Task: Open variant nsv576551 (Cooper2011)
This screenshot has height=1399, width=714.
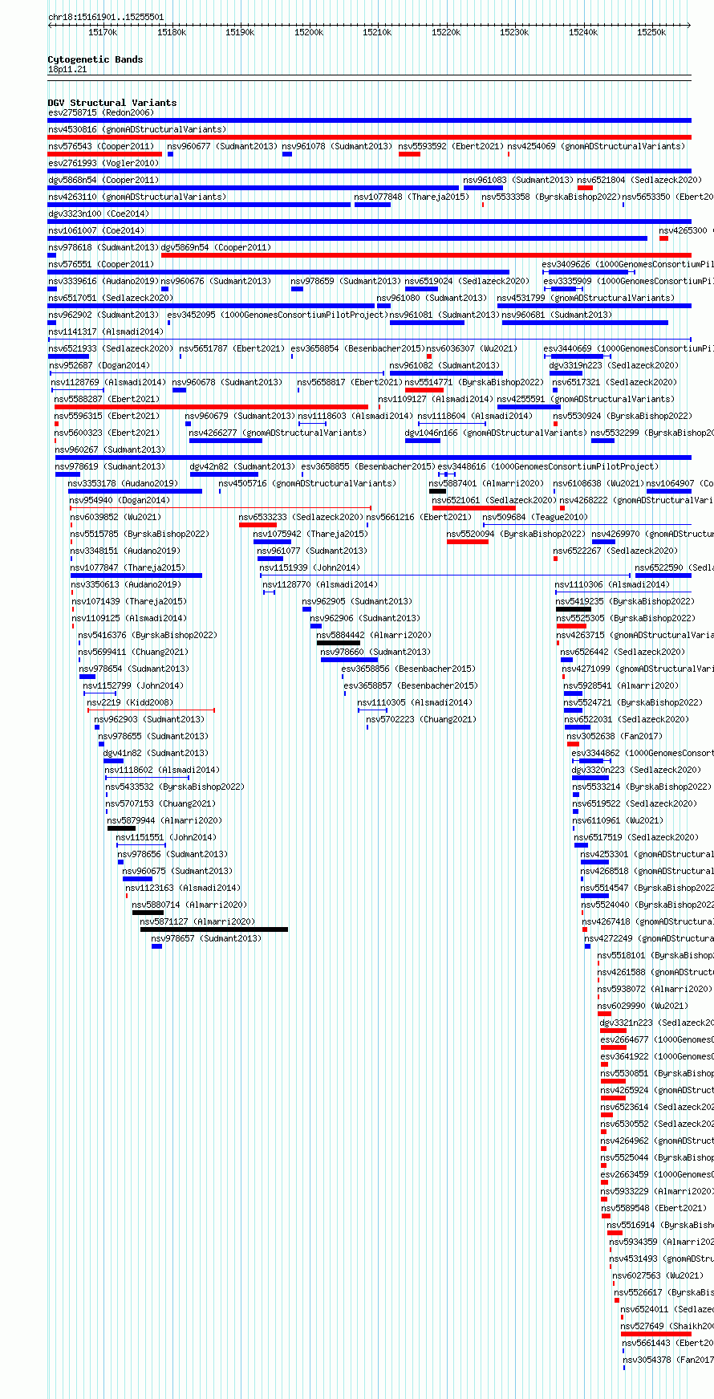Action: pyautogui.click(x=101, y=264)
